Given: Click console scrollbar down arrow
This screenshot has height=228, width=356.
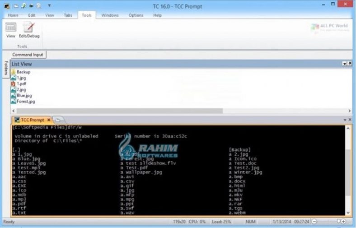Looking at the screenshot, I should point(348,213).
